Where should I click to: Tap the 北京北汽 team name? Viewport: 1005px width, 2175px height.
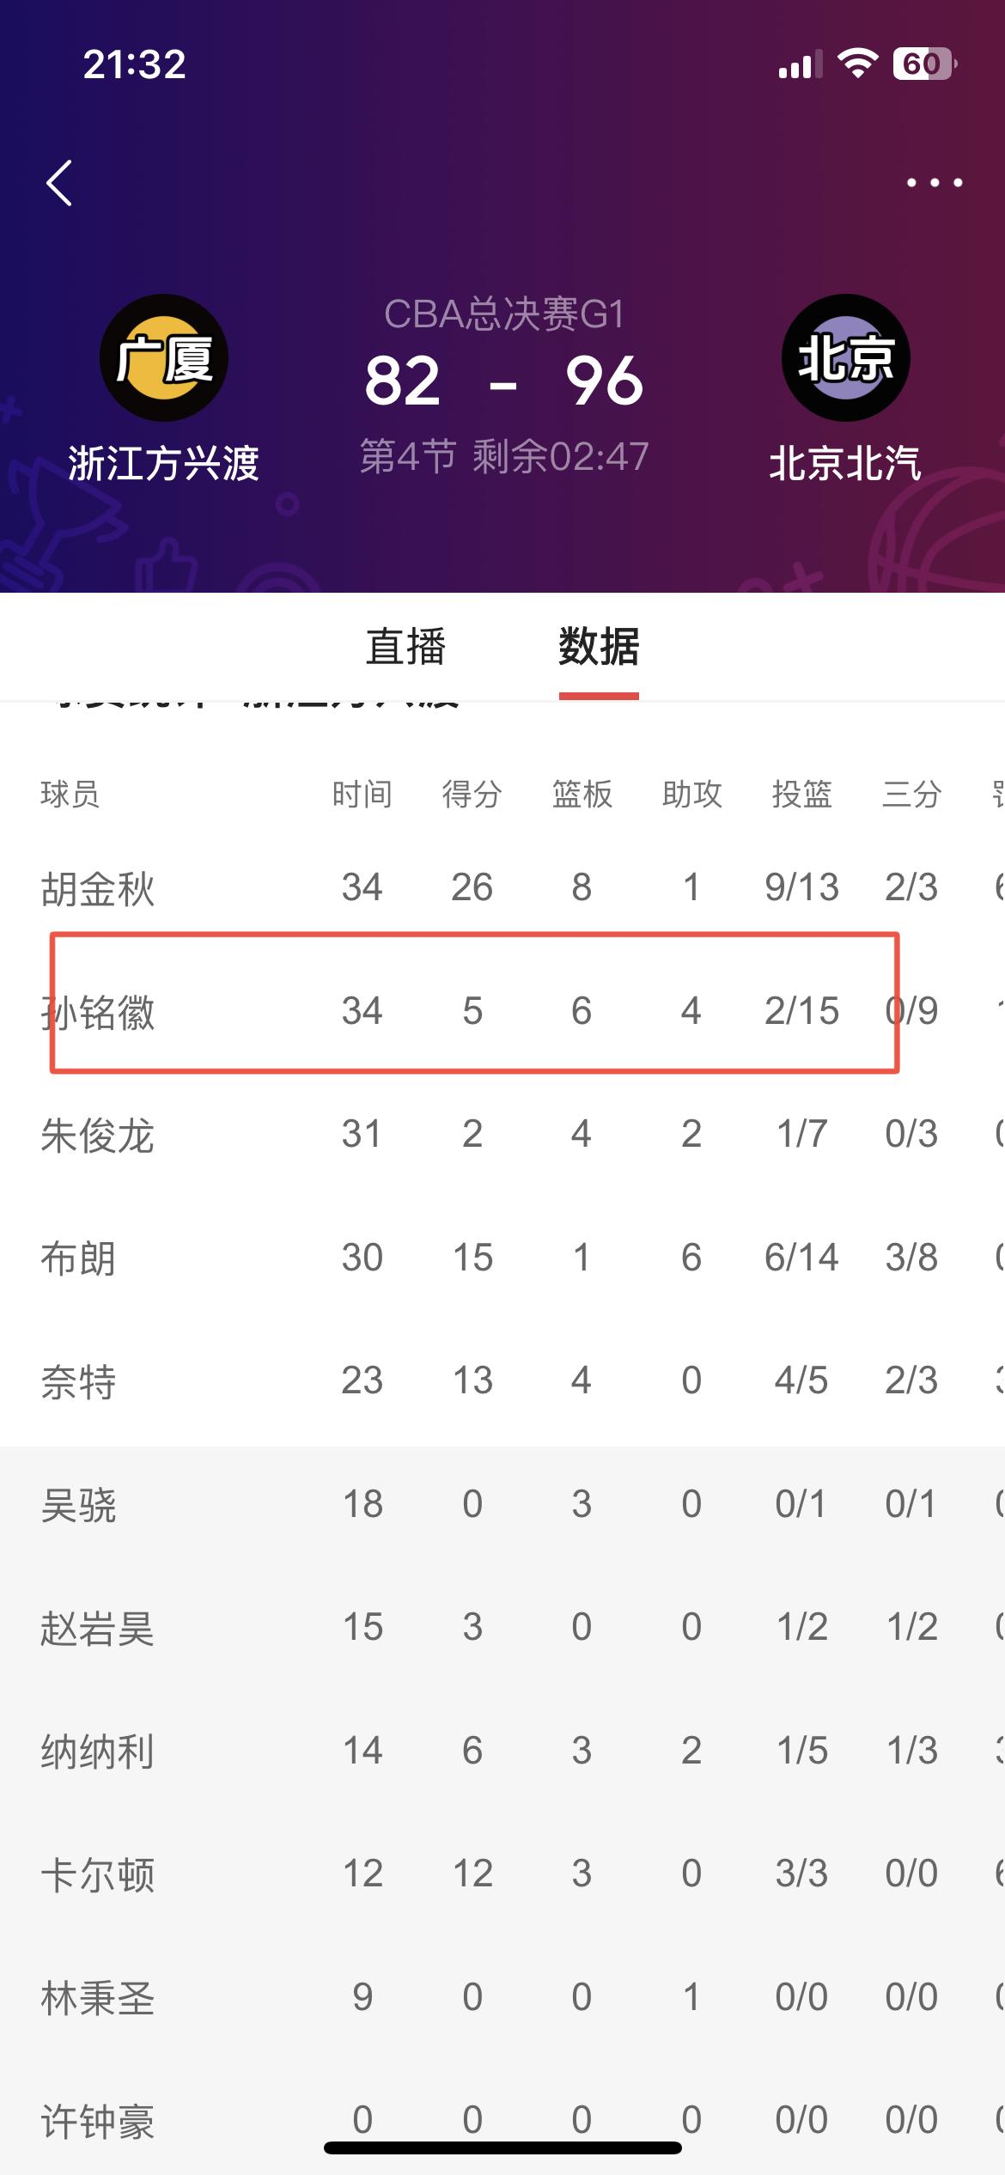click(x=845, y=464)
